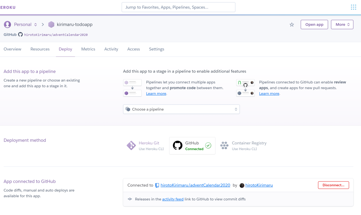361x215 pixels.
Task: Select Container Registry deployment method
Action: 244,146
